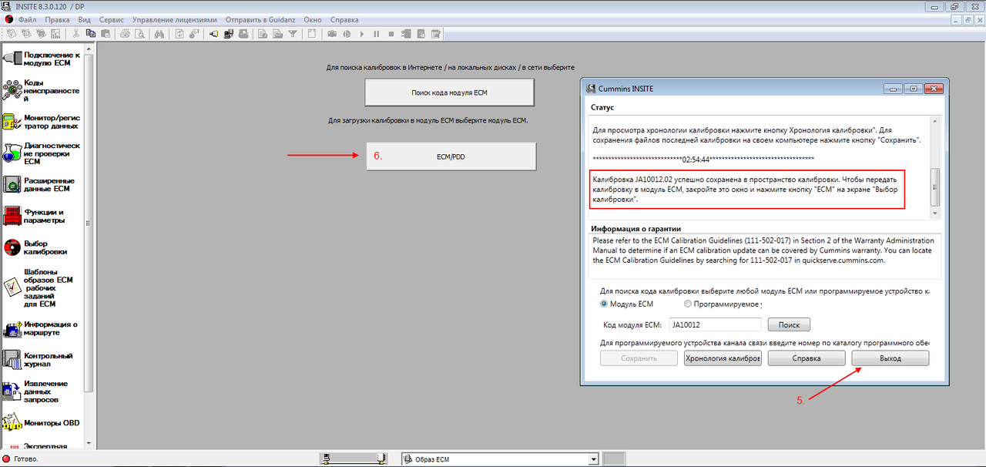The image size is (986, 467).
Task: Click the Copy toolbar icon
Action: pos(90,34)
